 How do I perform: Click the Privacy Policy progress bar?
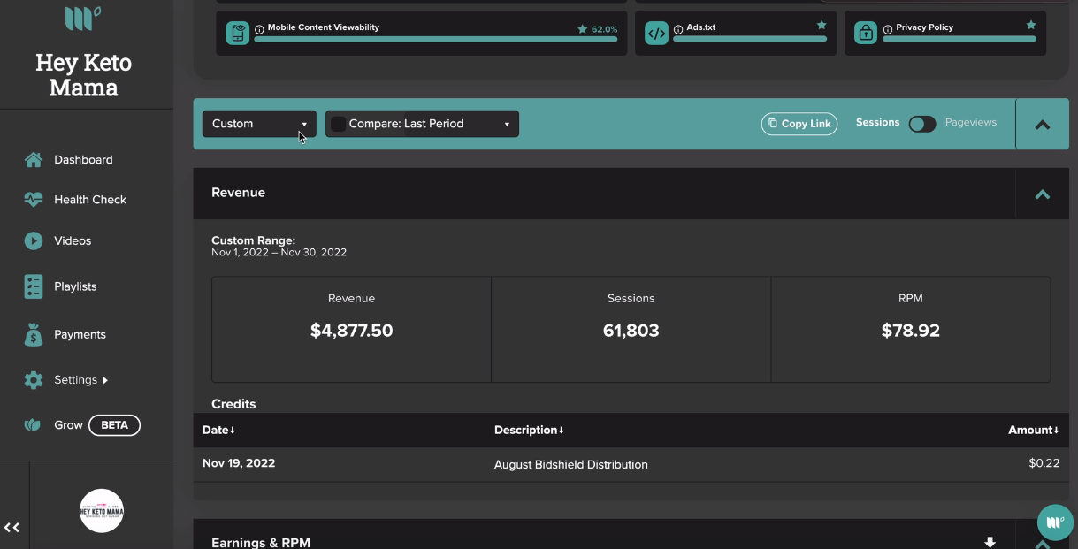959,39
